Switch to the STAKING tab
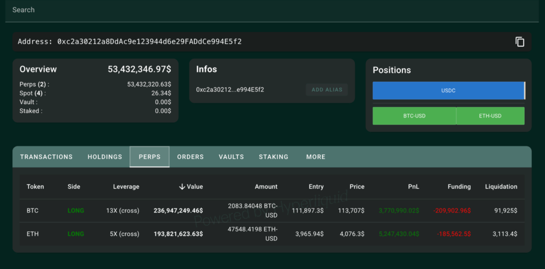 click(274, 157)
